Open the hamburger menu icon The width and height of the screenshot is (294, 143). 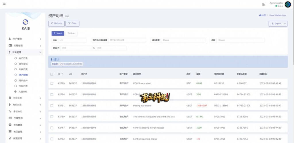(x=4, y=4)
